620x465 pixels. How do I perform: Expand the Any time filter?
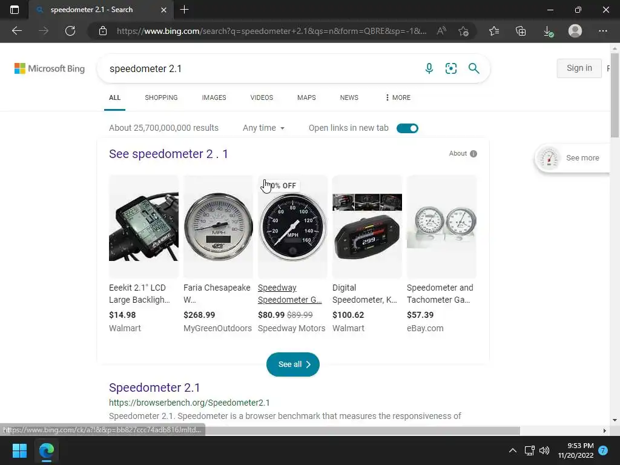264,128
